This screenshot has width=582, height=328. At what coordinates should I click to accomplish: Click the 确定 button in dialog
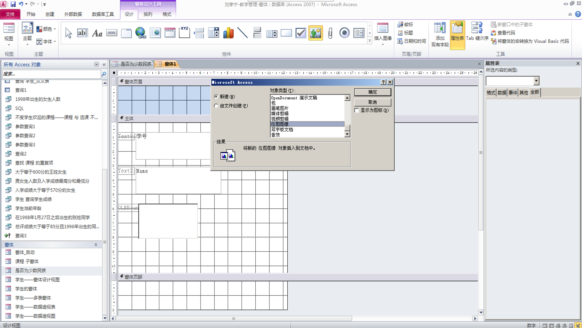coord(372,92)
